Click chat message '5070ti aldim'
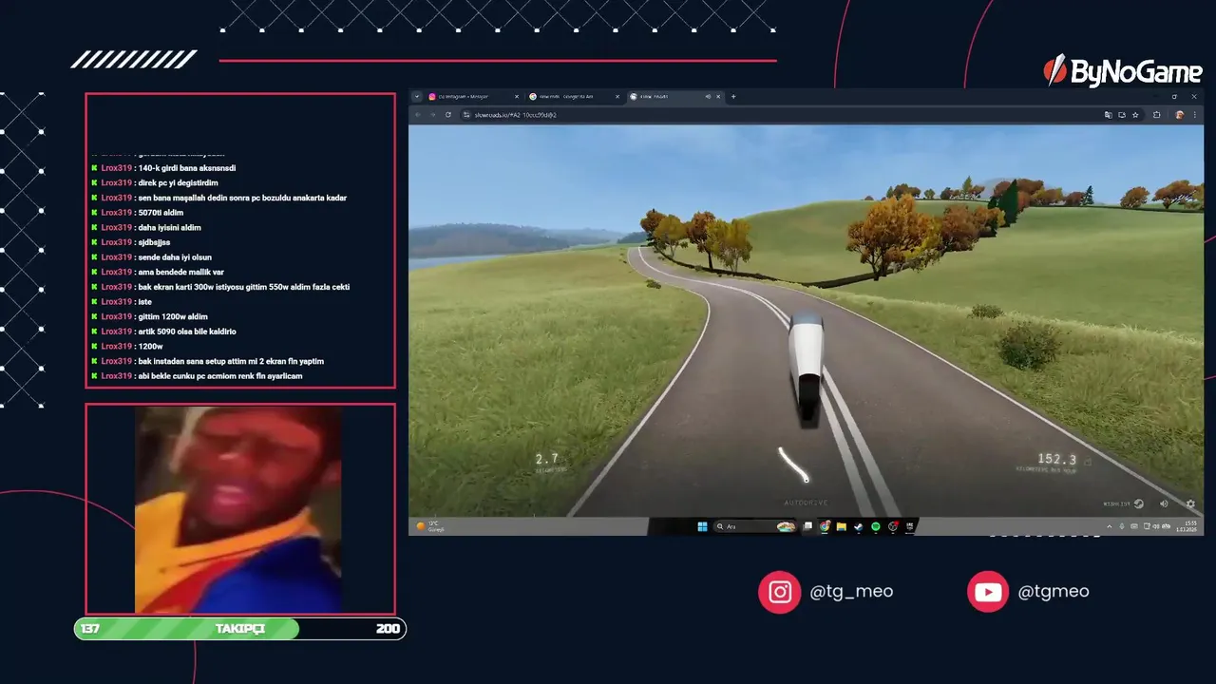 (x=161, y=213)
